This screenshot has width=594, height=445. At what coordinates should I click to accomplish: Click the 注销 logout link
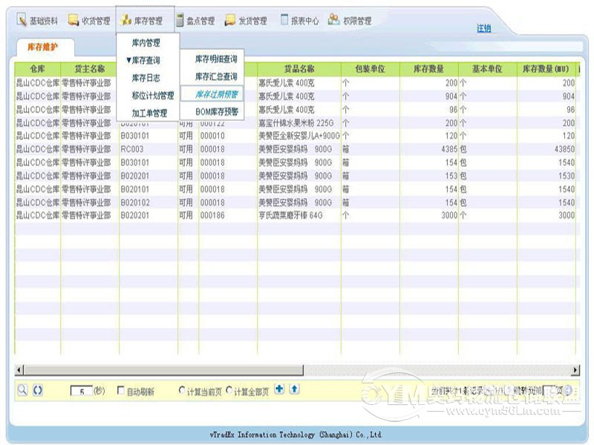coord(484,28)
